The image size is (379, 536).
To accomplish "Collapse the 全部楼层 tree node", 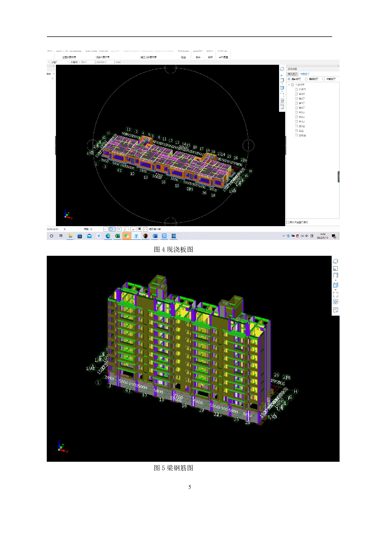I will pos(289,85).
